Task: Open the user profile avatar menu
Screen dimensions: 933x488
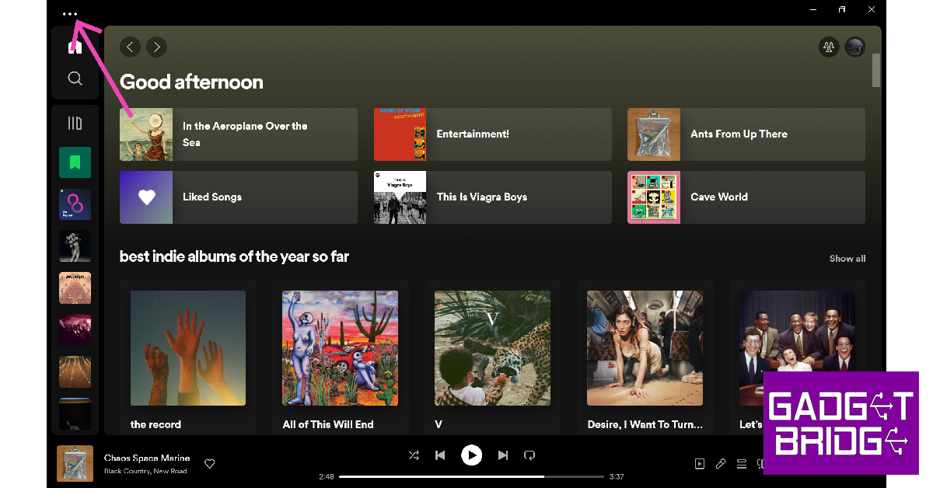Action: point(855,47)
